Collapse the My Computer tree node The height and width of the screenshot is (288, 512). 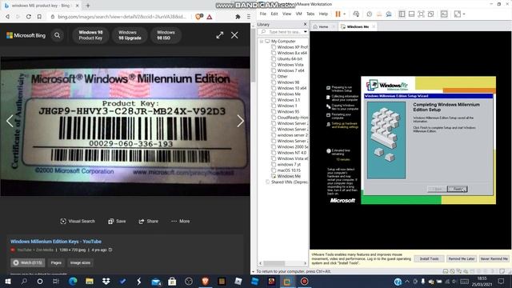(x=262, y=42)
